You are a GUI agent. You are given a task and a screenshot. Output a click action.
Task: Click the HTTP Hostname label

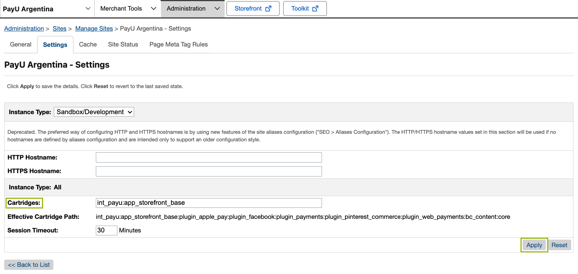(x=32, y=157)
